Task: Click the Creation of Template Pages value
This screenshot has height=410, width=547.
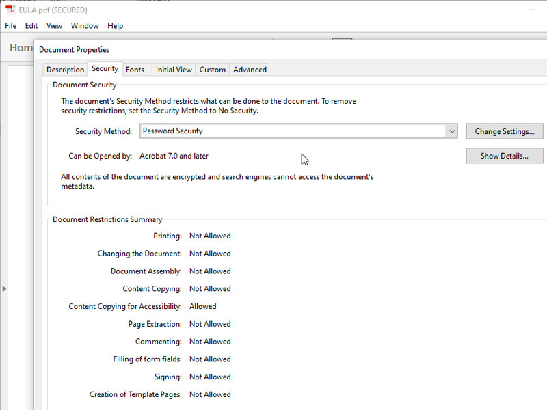Action: (210, 394)
